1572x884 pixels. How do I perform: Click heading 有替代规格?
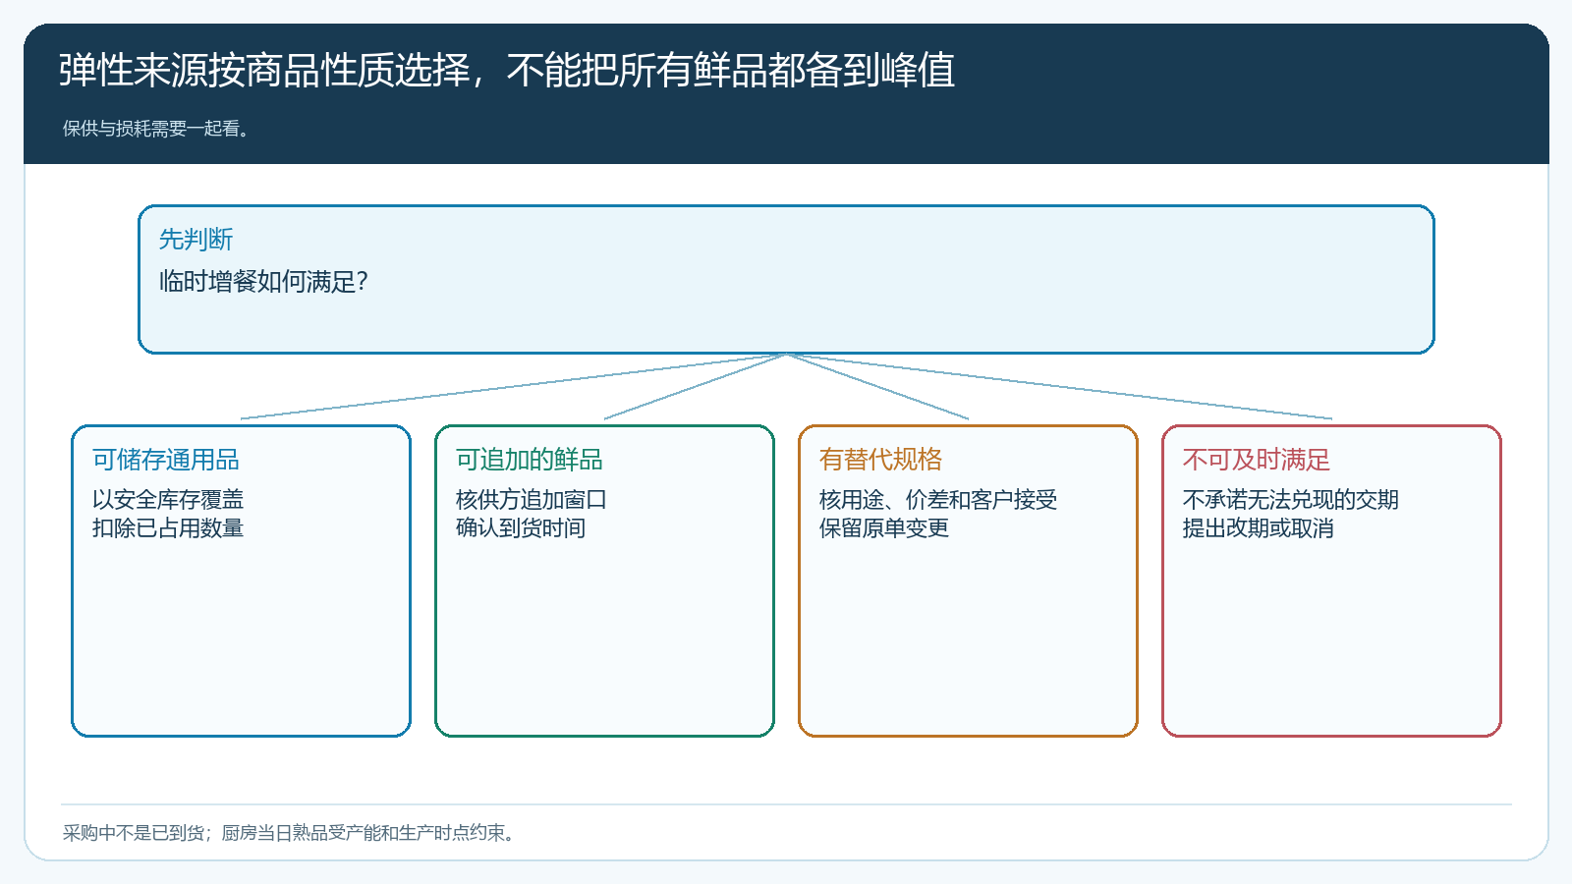pyautogui.click(x=880, y=460)
